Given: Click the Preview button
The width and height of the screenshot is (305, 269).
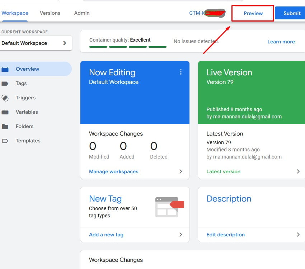Looking at the screenshot, I should click(253, 13).
